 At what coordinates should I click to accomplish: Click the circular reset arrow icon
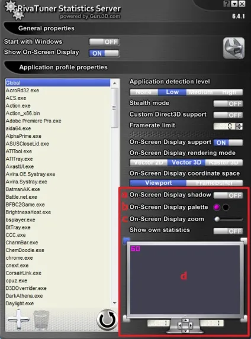[107, 319]
